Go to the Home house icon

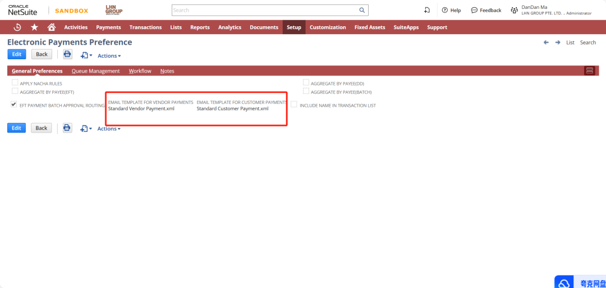coord(51,27)
